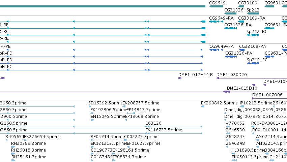Click the DME1-007O06 clone label
Image resolution: width=287 pixels, height=162 pixels.
tap(267, 95)
